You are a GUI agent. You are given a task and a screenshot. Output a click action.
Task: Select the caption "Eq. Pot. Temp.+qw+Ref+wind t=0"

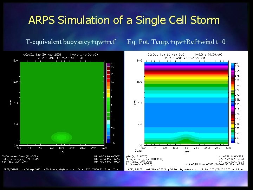coord(176,42)
